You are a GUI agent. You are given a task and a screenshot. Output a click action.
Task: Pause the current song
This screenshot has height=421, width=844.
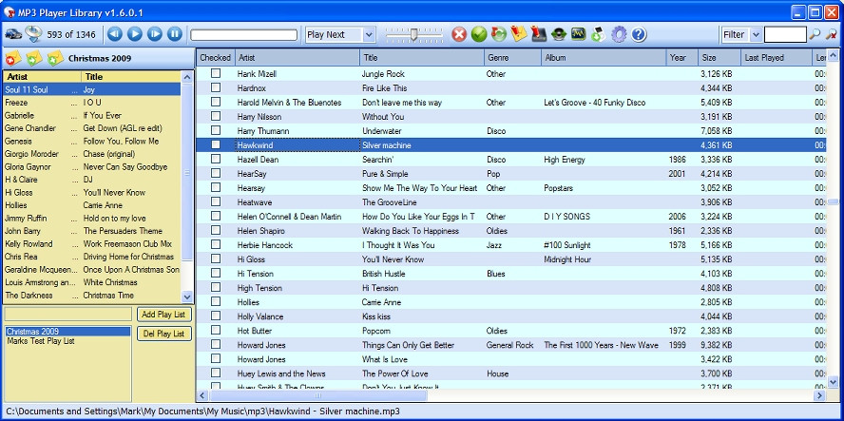tap(174, 34)
